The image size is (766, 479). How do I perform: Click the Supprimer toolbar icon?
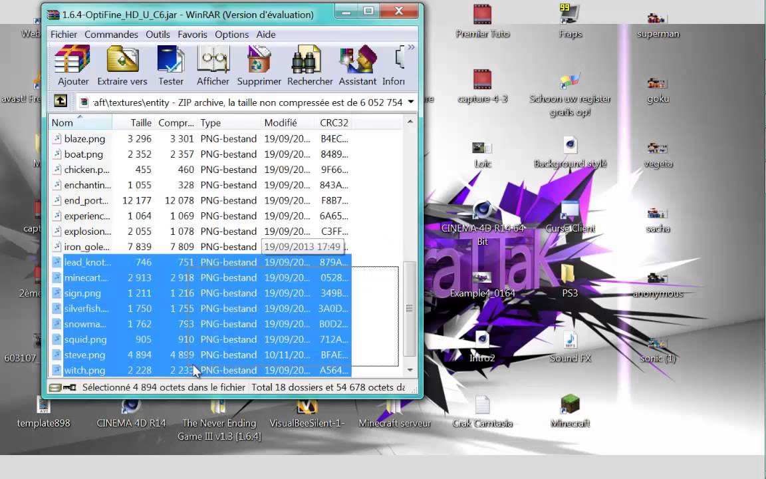(x=259, y=65)
